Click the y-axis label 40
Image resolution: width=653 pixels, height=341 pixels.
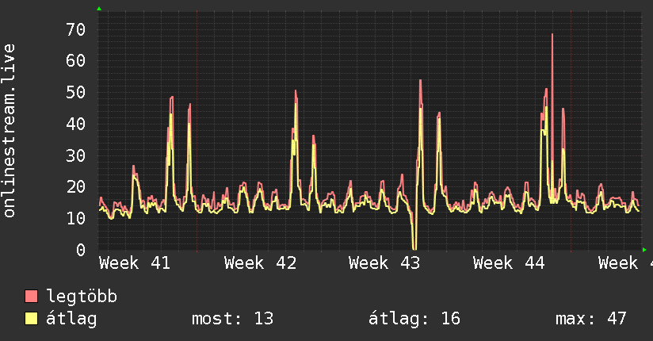(x=76, y=124)
